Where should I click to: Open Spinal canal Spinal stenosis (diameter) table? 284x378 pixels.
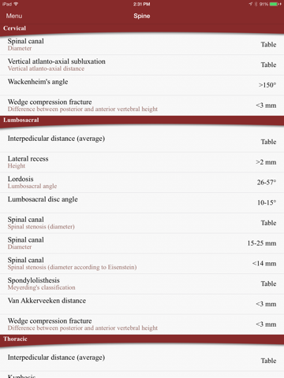tap(142, 223)
